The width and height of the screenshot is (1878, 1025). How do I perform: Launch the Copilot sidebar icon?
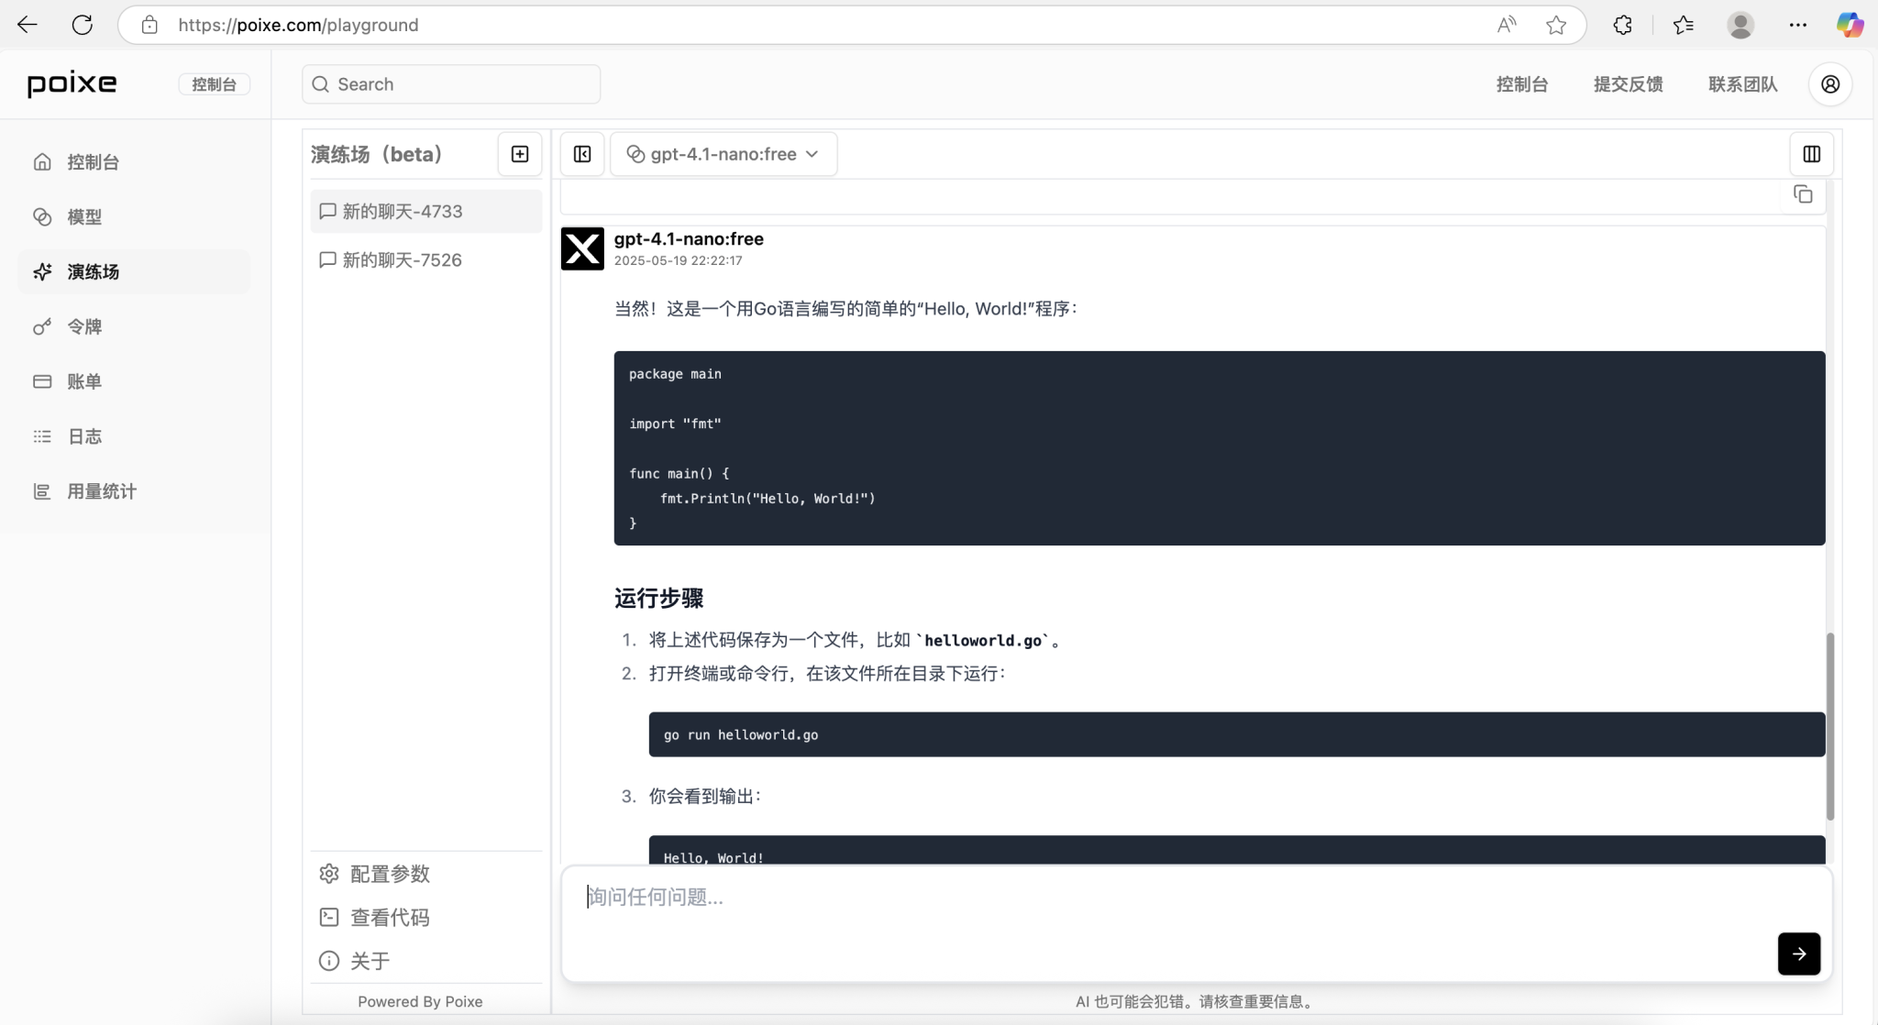(1850, 25)
